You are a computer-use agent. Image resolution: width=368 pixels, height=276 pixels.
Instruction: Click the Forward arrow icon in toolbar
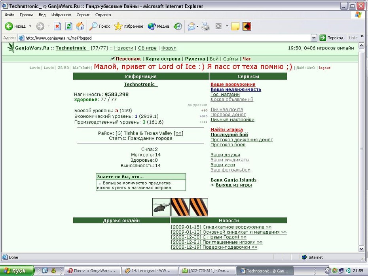40,26
